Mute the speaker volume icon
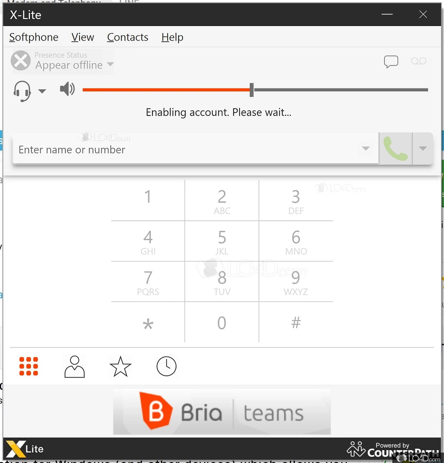444x463 pixels. (x=67, y=89)
